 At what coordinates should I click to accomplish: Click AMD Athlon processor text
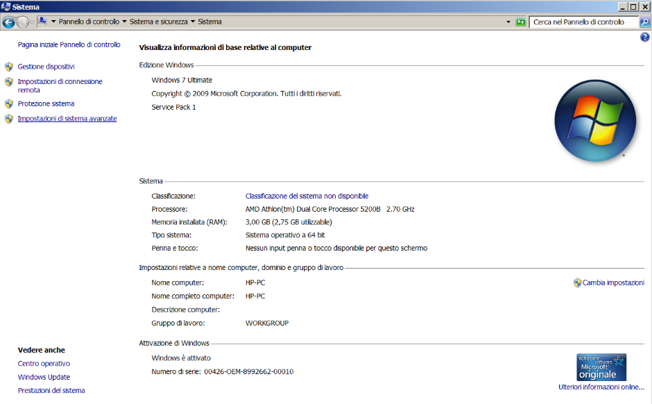329,209
